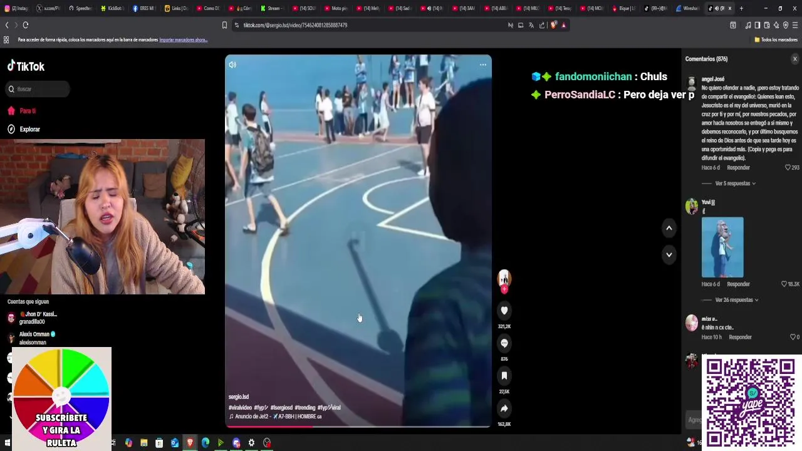The width and height of the screenshot is (802, 451).
Task: Open the sergio.lsd username on the video
Action: coord(239,397)
